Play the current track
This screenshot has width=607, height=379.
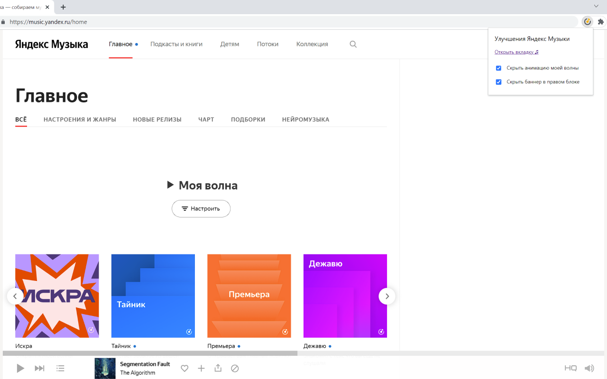click(x=20, y=368)
